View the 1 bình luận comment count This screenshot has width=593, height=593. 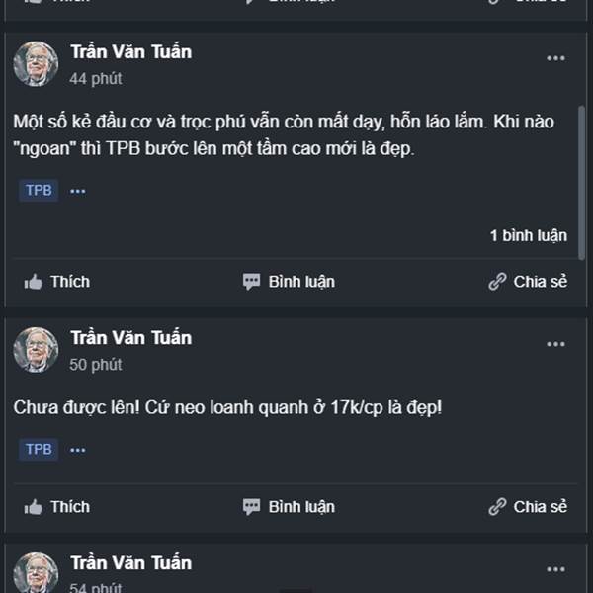point(529,235)
